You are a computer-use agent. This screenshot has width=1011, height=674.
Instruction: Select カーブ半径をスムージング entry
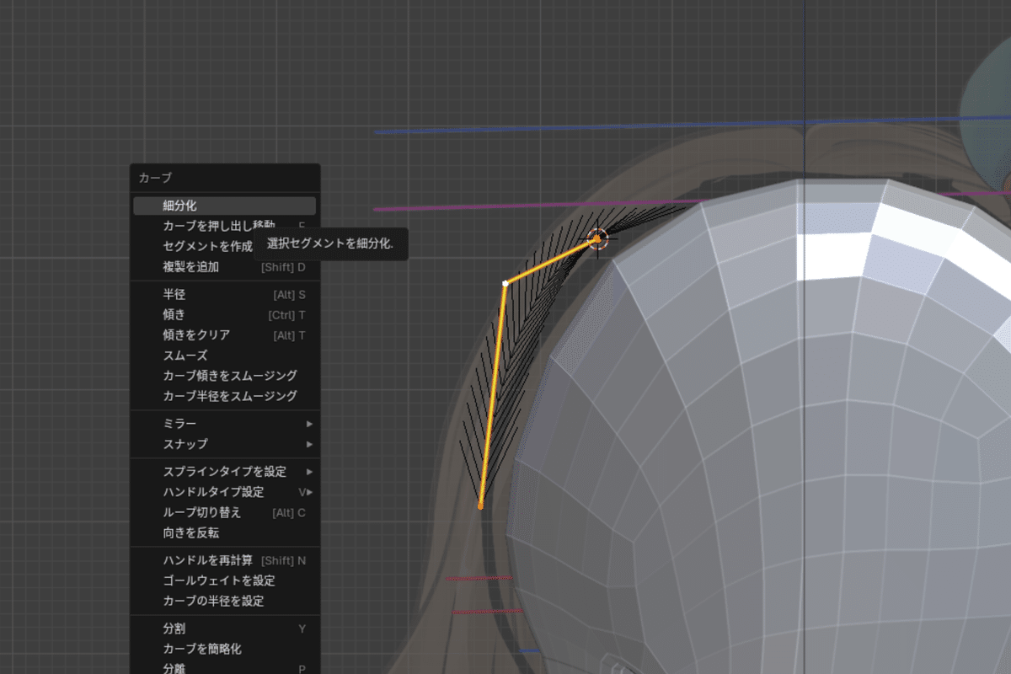[x=224, y=396]
